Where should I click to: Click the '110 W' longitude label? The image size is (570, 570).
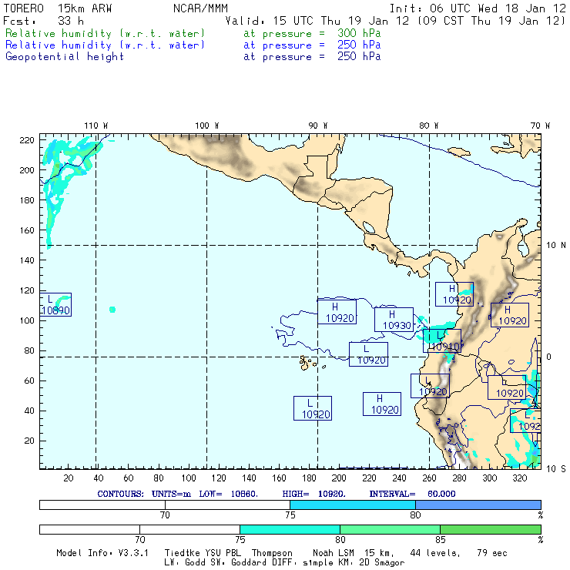(96, 126)
